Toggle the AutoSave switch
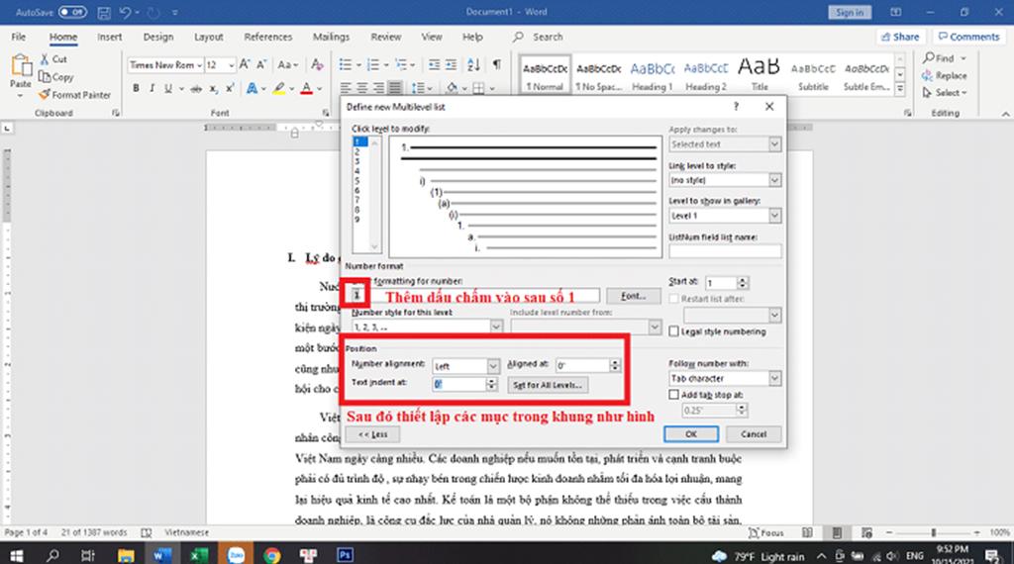1014x564 pixels. click(x=71, y=12)
